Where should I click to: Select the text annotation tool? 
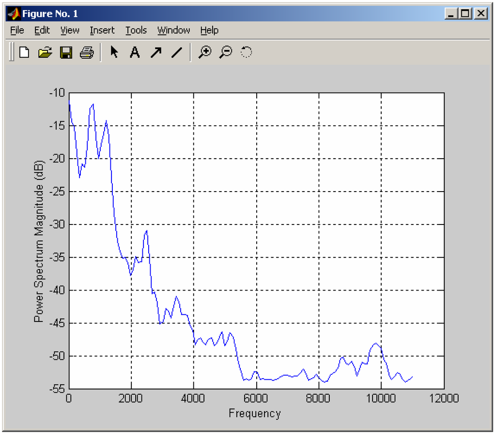click(x=135, y=52)
